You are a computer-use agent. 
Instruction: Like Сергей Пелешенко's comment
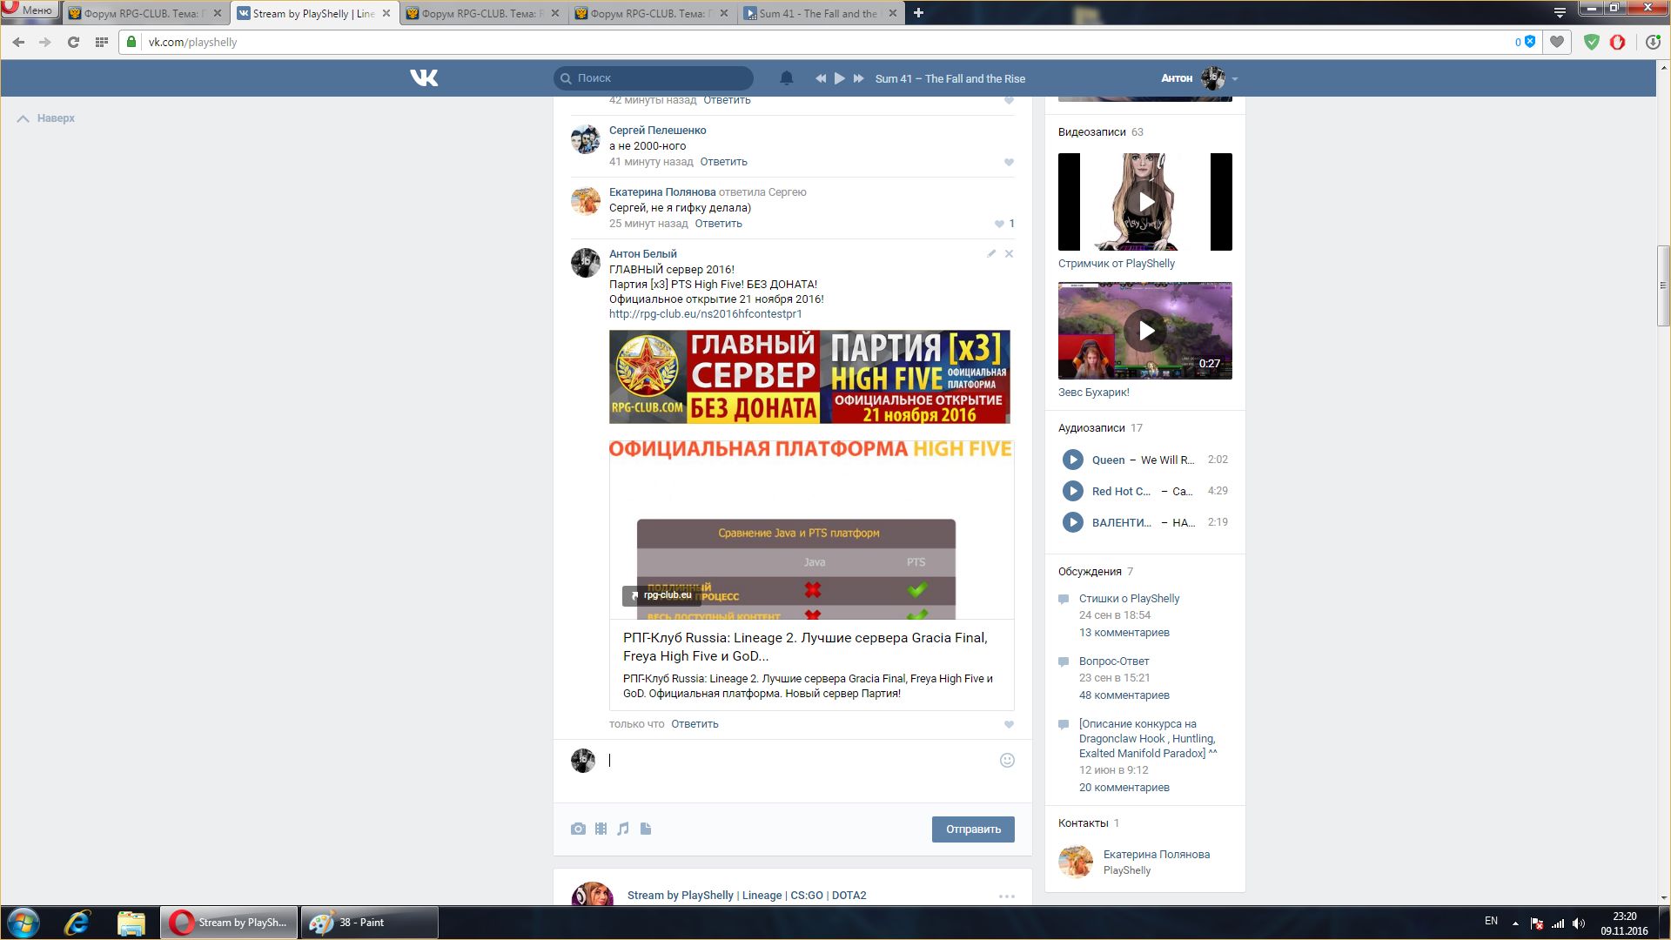pos(1009,162)
